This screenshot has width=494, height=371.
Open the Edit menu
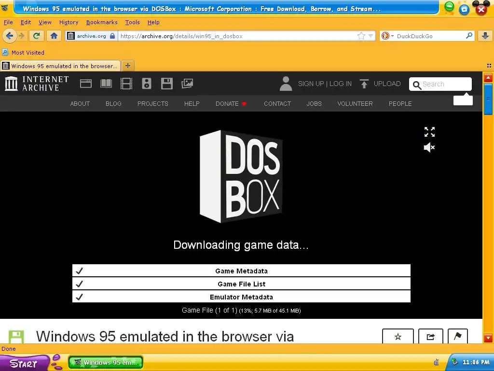[x=26, y=22]
